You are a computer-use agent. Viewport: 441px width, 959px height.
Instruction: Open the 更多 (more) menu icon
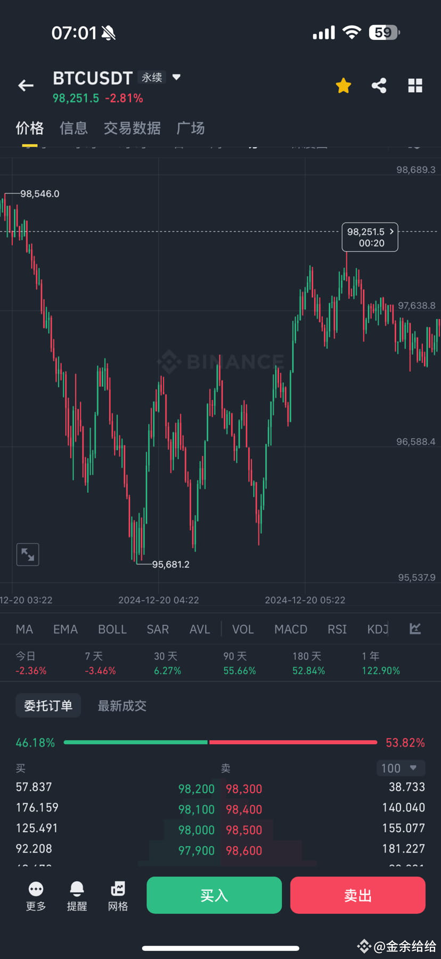[x=36, y=889]
